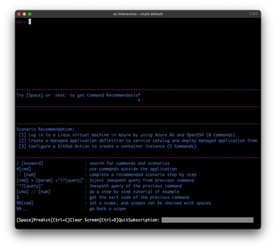Screen dimensions: 276x249
Task: Click the ':: [num]' help entry
Action: pyautogui.click(x=26, y=175)
